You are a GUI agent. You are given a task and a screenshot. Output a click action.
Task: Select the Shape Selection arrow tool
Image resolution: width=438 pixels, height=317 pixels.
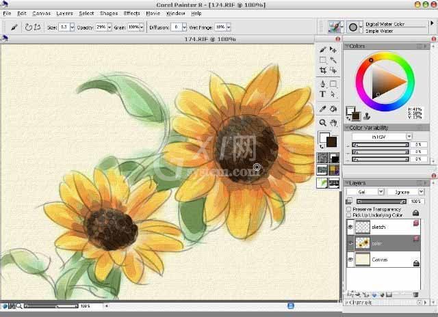click(x=333, y=94)
